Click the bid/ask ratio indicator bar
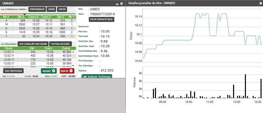Viewport: 263px width, 113px height. click(38, 14)
